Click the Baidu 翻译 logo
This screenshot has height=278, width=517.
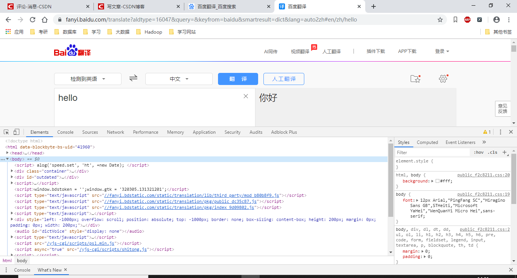coord(72,51)
